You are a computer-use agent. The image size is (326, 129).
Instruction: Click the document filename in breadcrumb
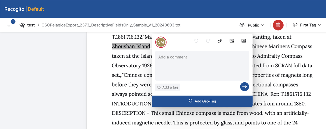tap(111, 25)
